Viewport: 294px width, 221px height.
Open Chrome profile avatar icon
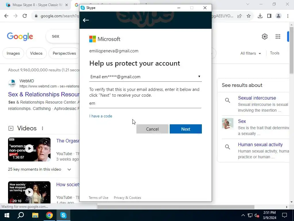278,16
